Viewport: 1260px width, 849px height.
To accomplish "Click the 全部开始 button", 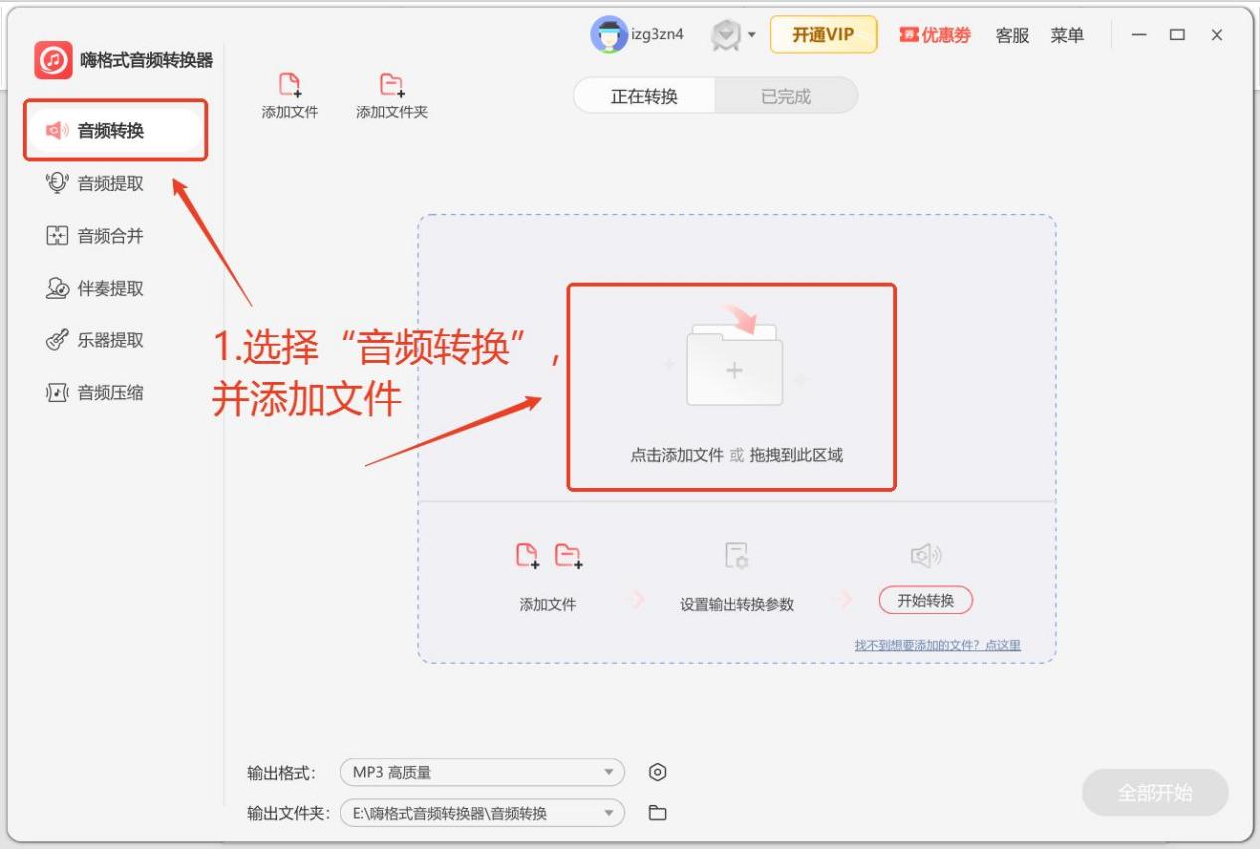I will tap(1155, 793).
